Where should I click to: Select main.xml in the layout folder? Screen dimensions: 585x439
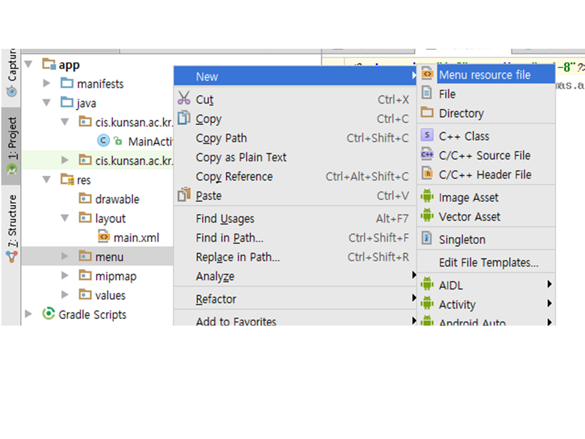coord(136,237)
